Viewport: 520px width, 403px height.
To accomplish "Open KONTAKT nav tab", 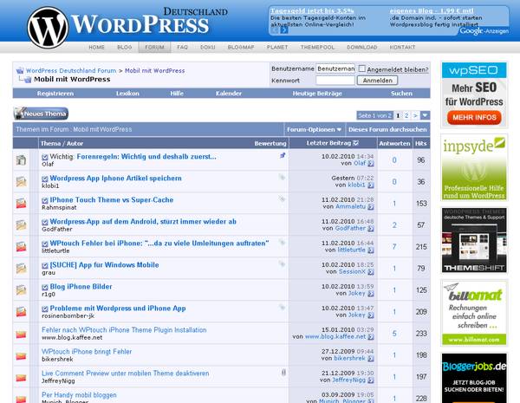I will [402, 47].
